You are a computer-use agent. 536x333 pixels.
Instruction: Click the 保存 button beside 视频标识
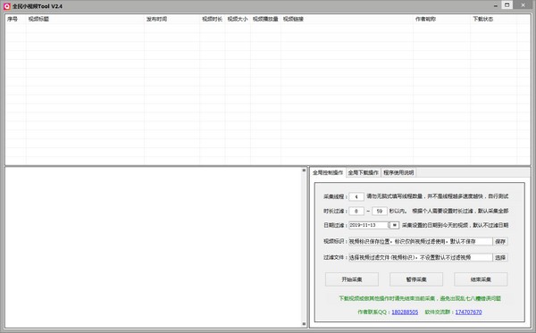[x=500, y=241]
